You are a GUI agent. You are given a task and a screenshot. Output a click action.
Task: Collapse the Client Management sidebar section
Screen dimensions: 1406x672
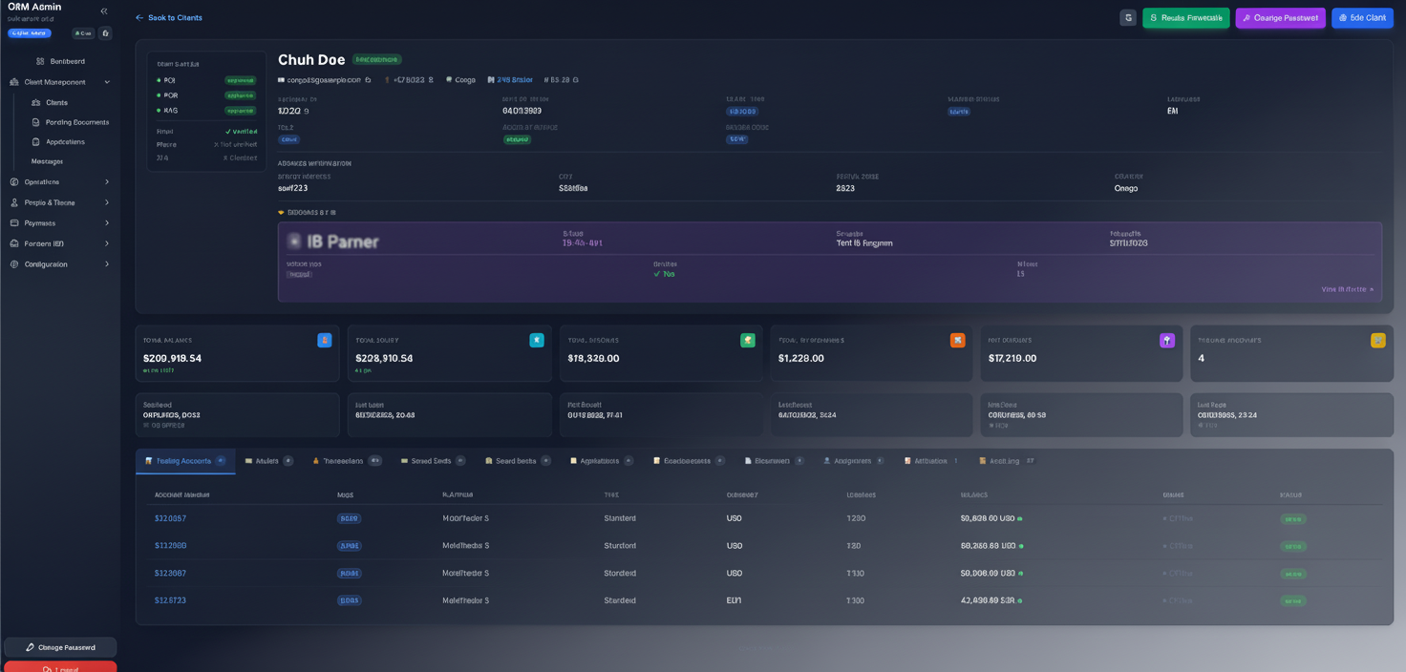tap(107, 82)
